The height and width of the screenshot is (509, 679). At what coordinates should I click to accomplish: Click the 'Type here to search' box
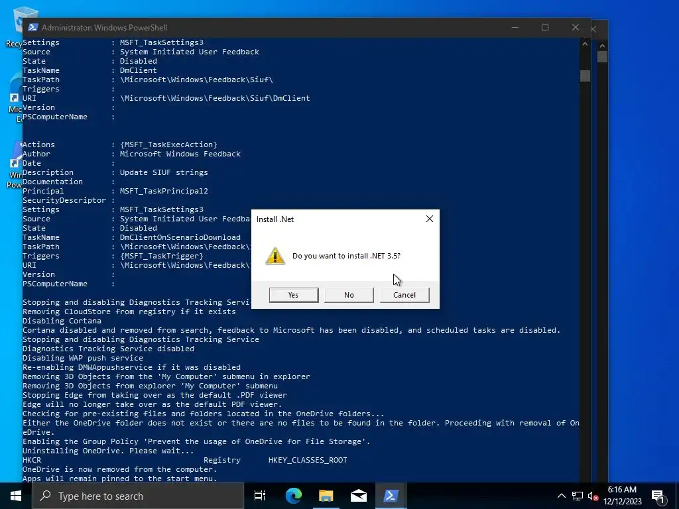(138, 496)
